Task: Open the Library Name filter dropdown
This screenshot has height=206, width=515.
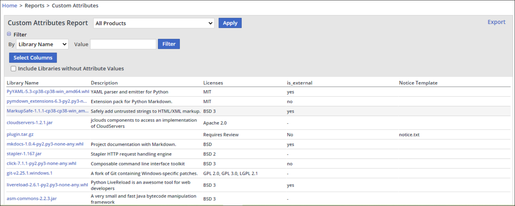Action: [x=42, y=44]
